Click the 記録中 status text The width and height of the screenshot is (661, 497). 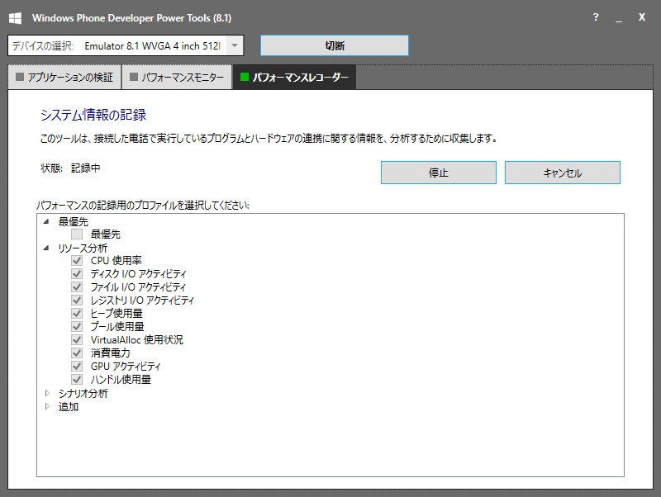86,168
